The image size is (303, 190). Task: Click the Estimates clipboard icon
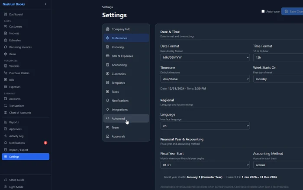(x=5, y=40)
